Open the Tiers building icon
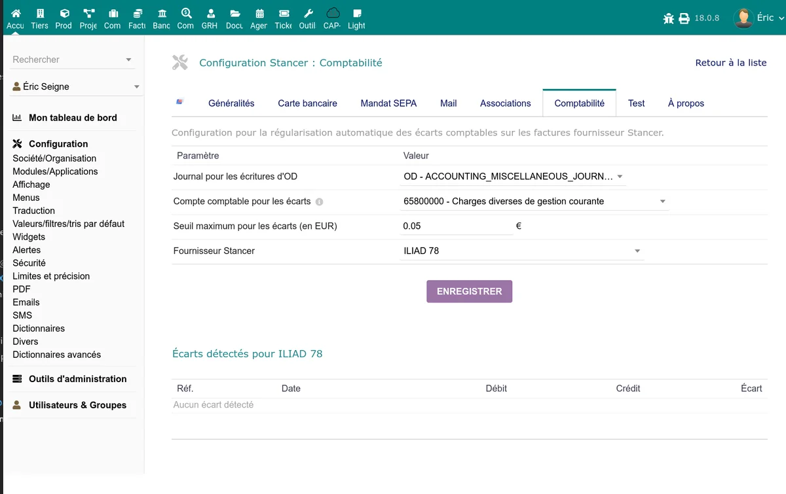Viewport: 786px width, 494px height. tap(40, 13)
